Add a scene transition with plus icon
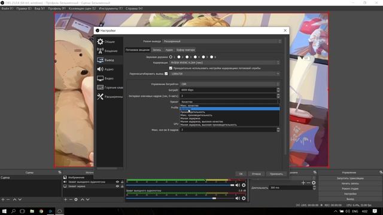The width and height of the screenshot is (383, 215). click(303, 183)
